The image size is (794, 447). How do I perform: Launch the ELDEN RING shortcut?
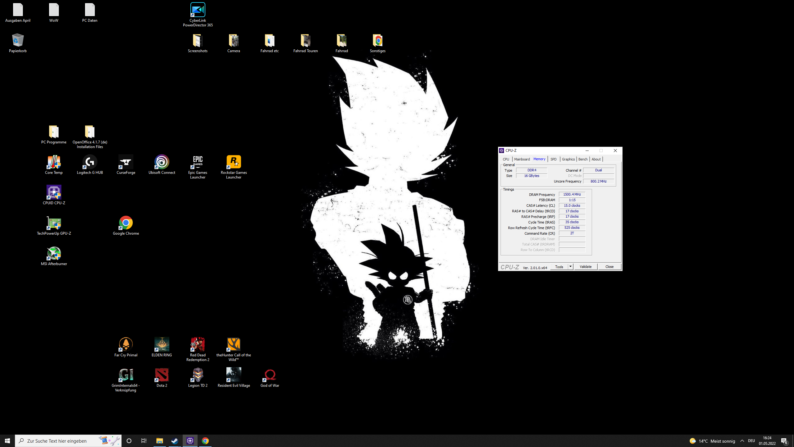point(162,345)
